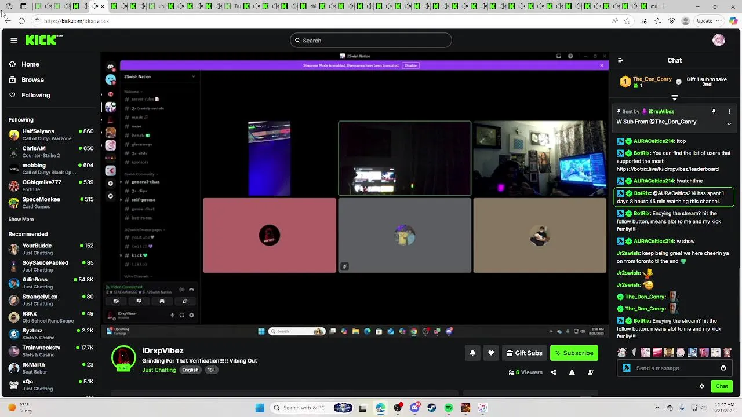Select the first emote in quick emote row
This screenshot has width=742, height=417.
pyautogui.click(x=622, y=352)
